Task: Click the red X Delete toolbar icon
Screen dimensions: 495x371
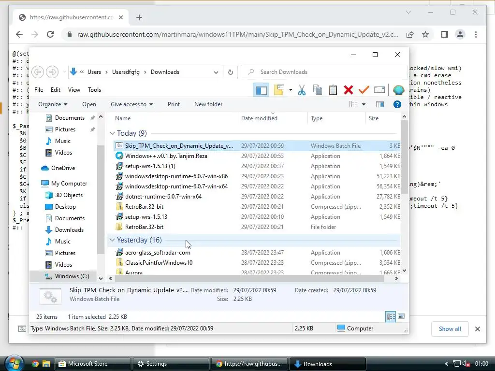Action: (x=348, y=90)
